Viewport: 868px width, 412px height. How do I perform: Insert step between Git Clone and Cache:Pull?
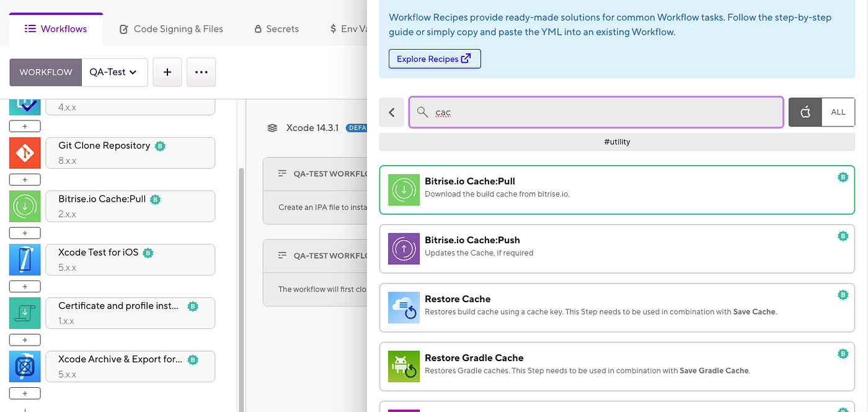[x=25, y=179]
